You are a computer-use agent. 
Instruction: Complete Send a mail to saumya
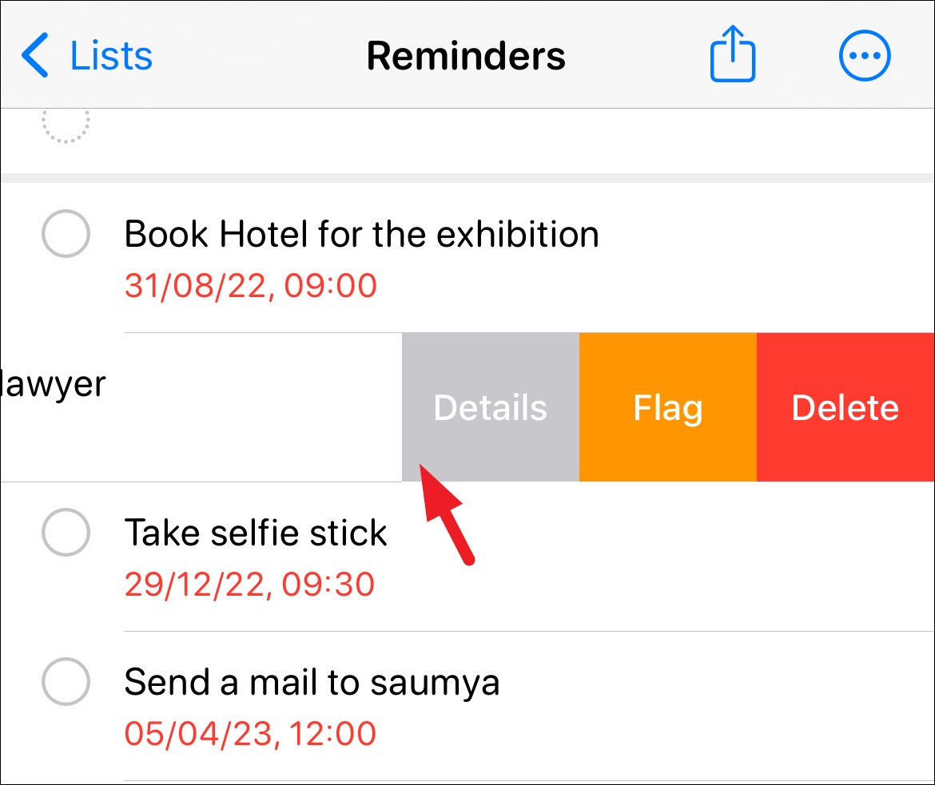tap(66, 682)
